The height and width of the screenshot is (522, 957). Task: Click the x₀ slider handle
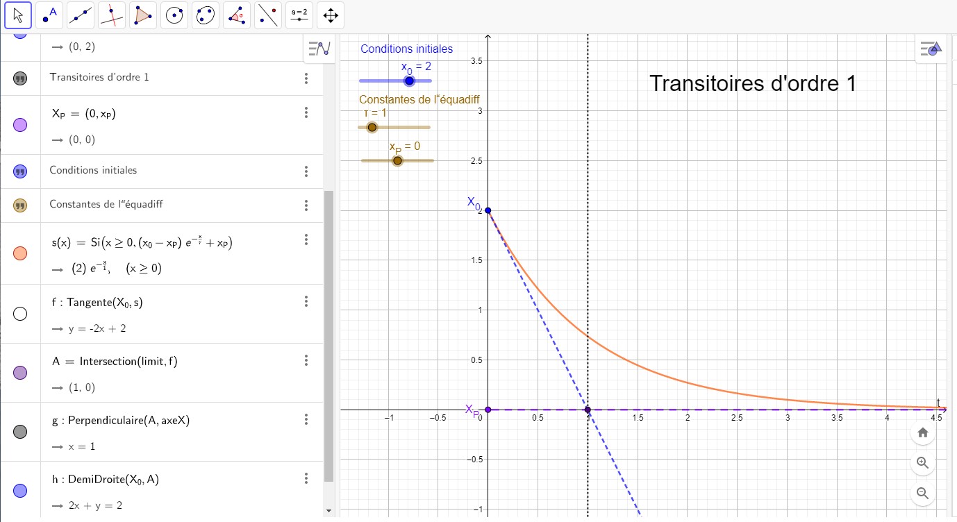[409, 81]
